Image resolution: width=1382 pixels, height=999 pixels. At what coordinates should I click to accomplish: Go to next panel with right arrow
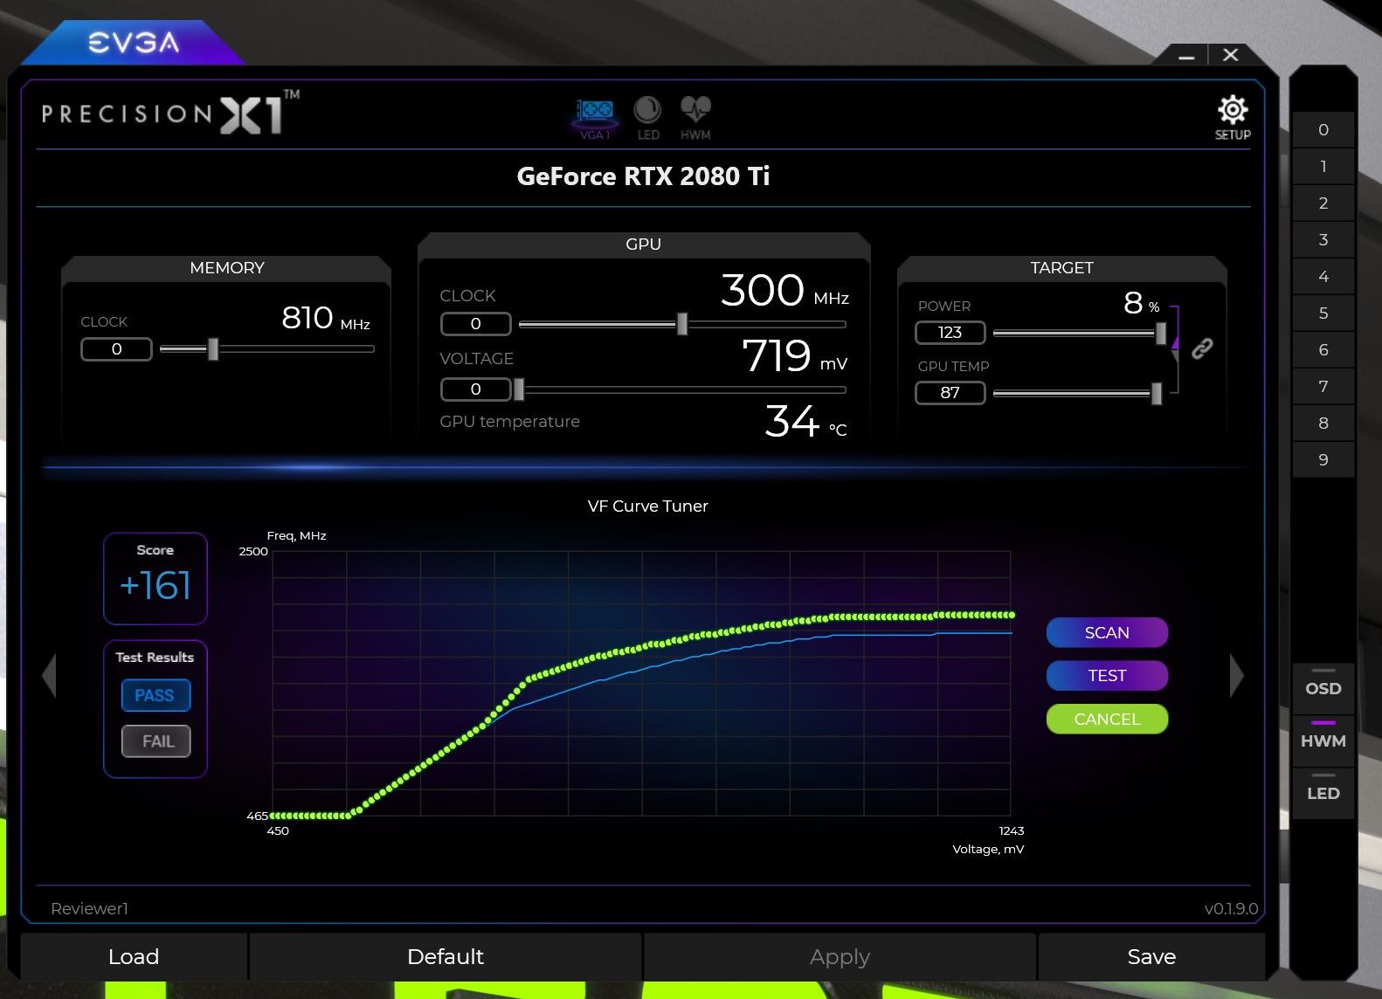1236,675
